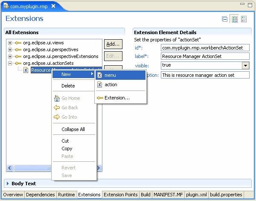Screen dimensions: 256x201
Task: Toggle the horizontal layout icon in header
Action: coord(244,19)
